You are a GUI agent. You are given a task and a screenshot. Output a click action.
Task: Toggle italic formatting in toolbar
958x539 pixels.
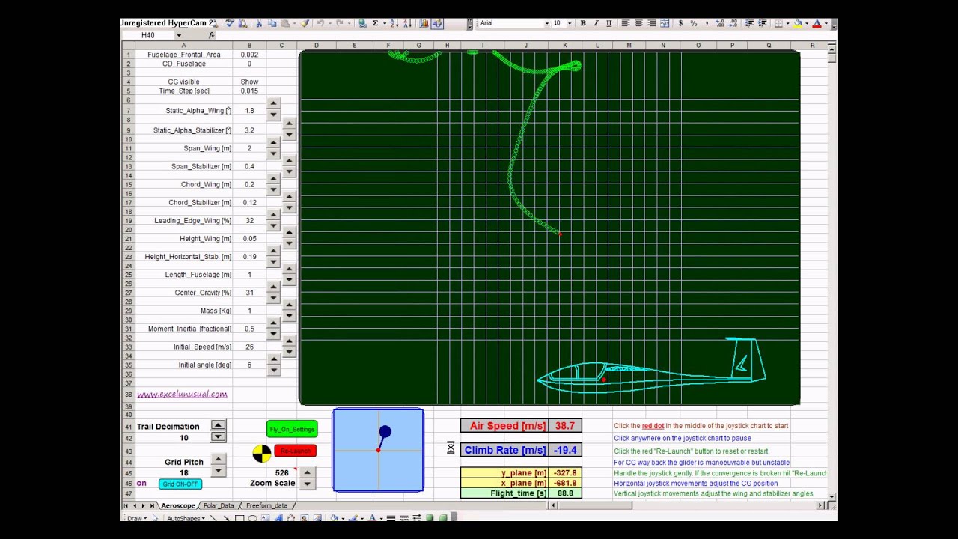coord(596,23)
